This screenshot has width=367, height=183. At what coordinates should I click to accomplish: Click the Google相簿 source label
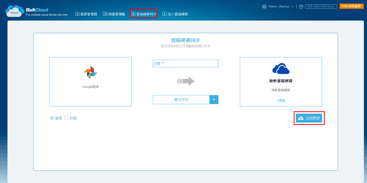coord(90,87)
